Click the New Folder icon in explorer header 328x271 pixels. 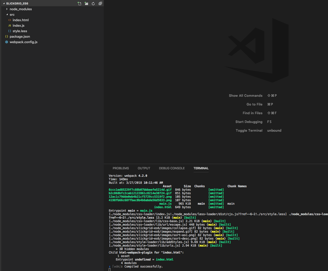click(86, 3)
